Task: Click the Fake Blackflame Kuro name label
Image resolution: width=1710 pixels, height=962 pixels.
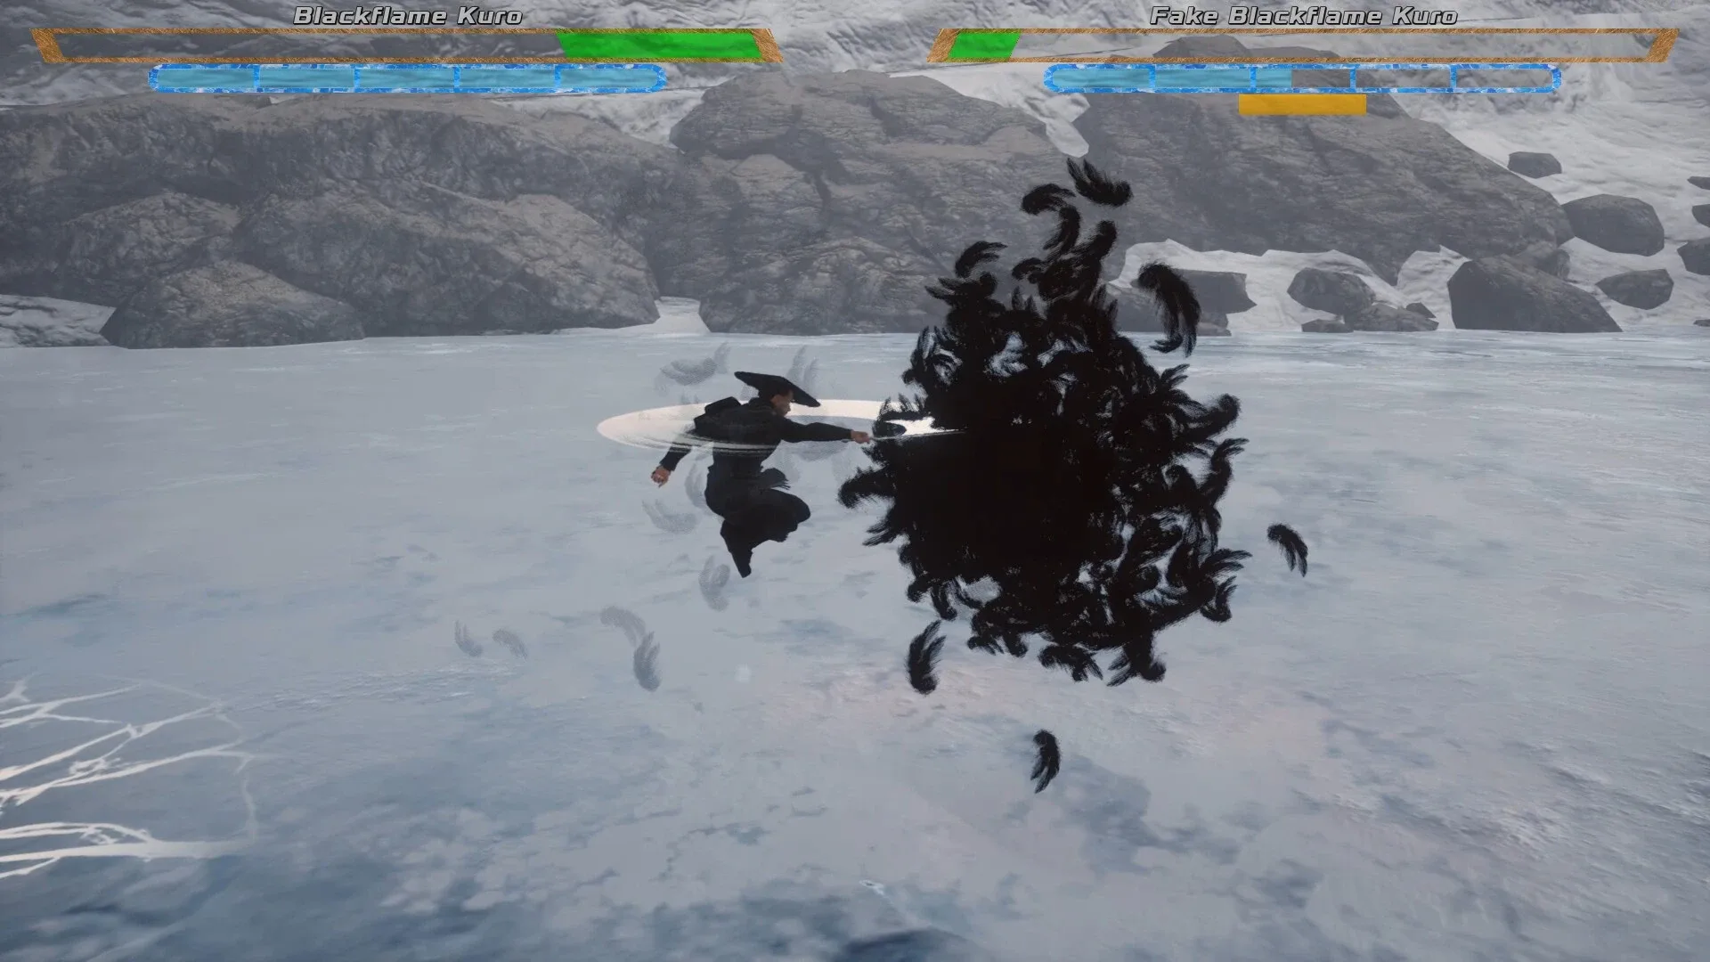Action: [1303, 15]
